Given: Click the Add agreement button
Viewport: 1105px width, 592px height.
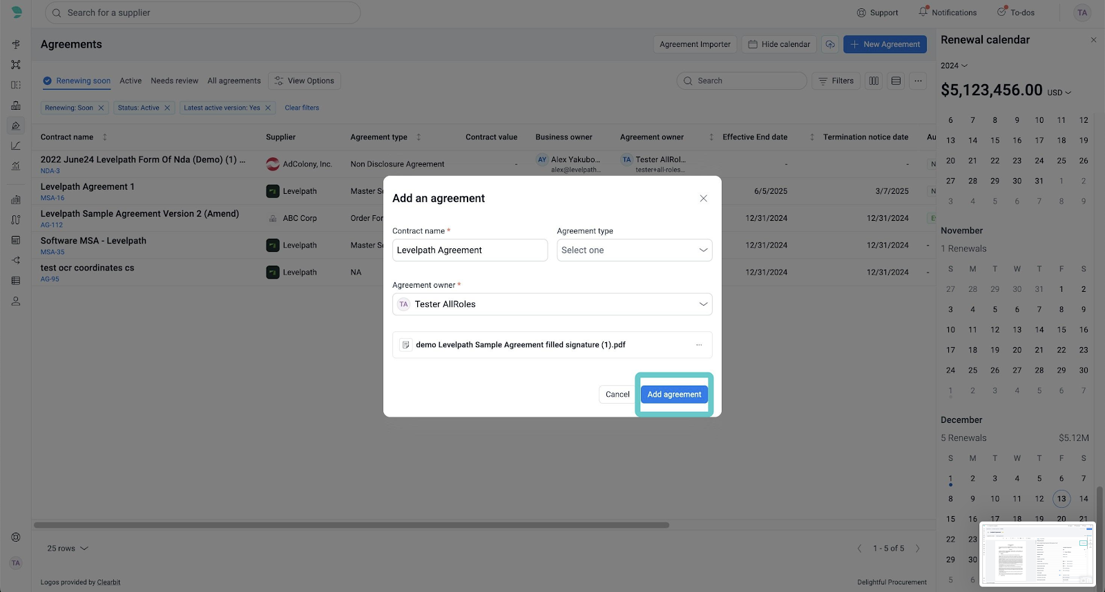Looking at the screenshot, I should tap(673, 395).
